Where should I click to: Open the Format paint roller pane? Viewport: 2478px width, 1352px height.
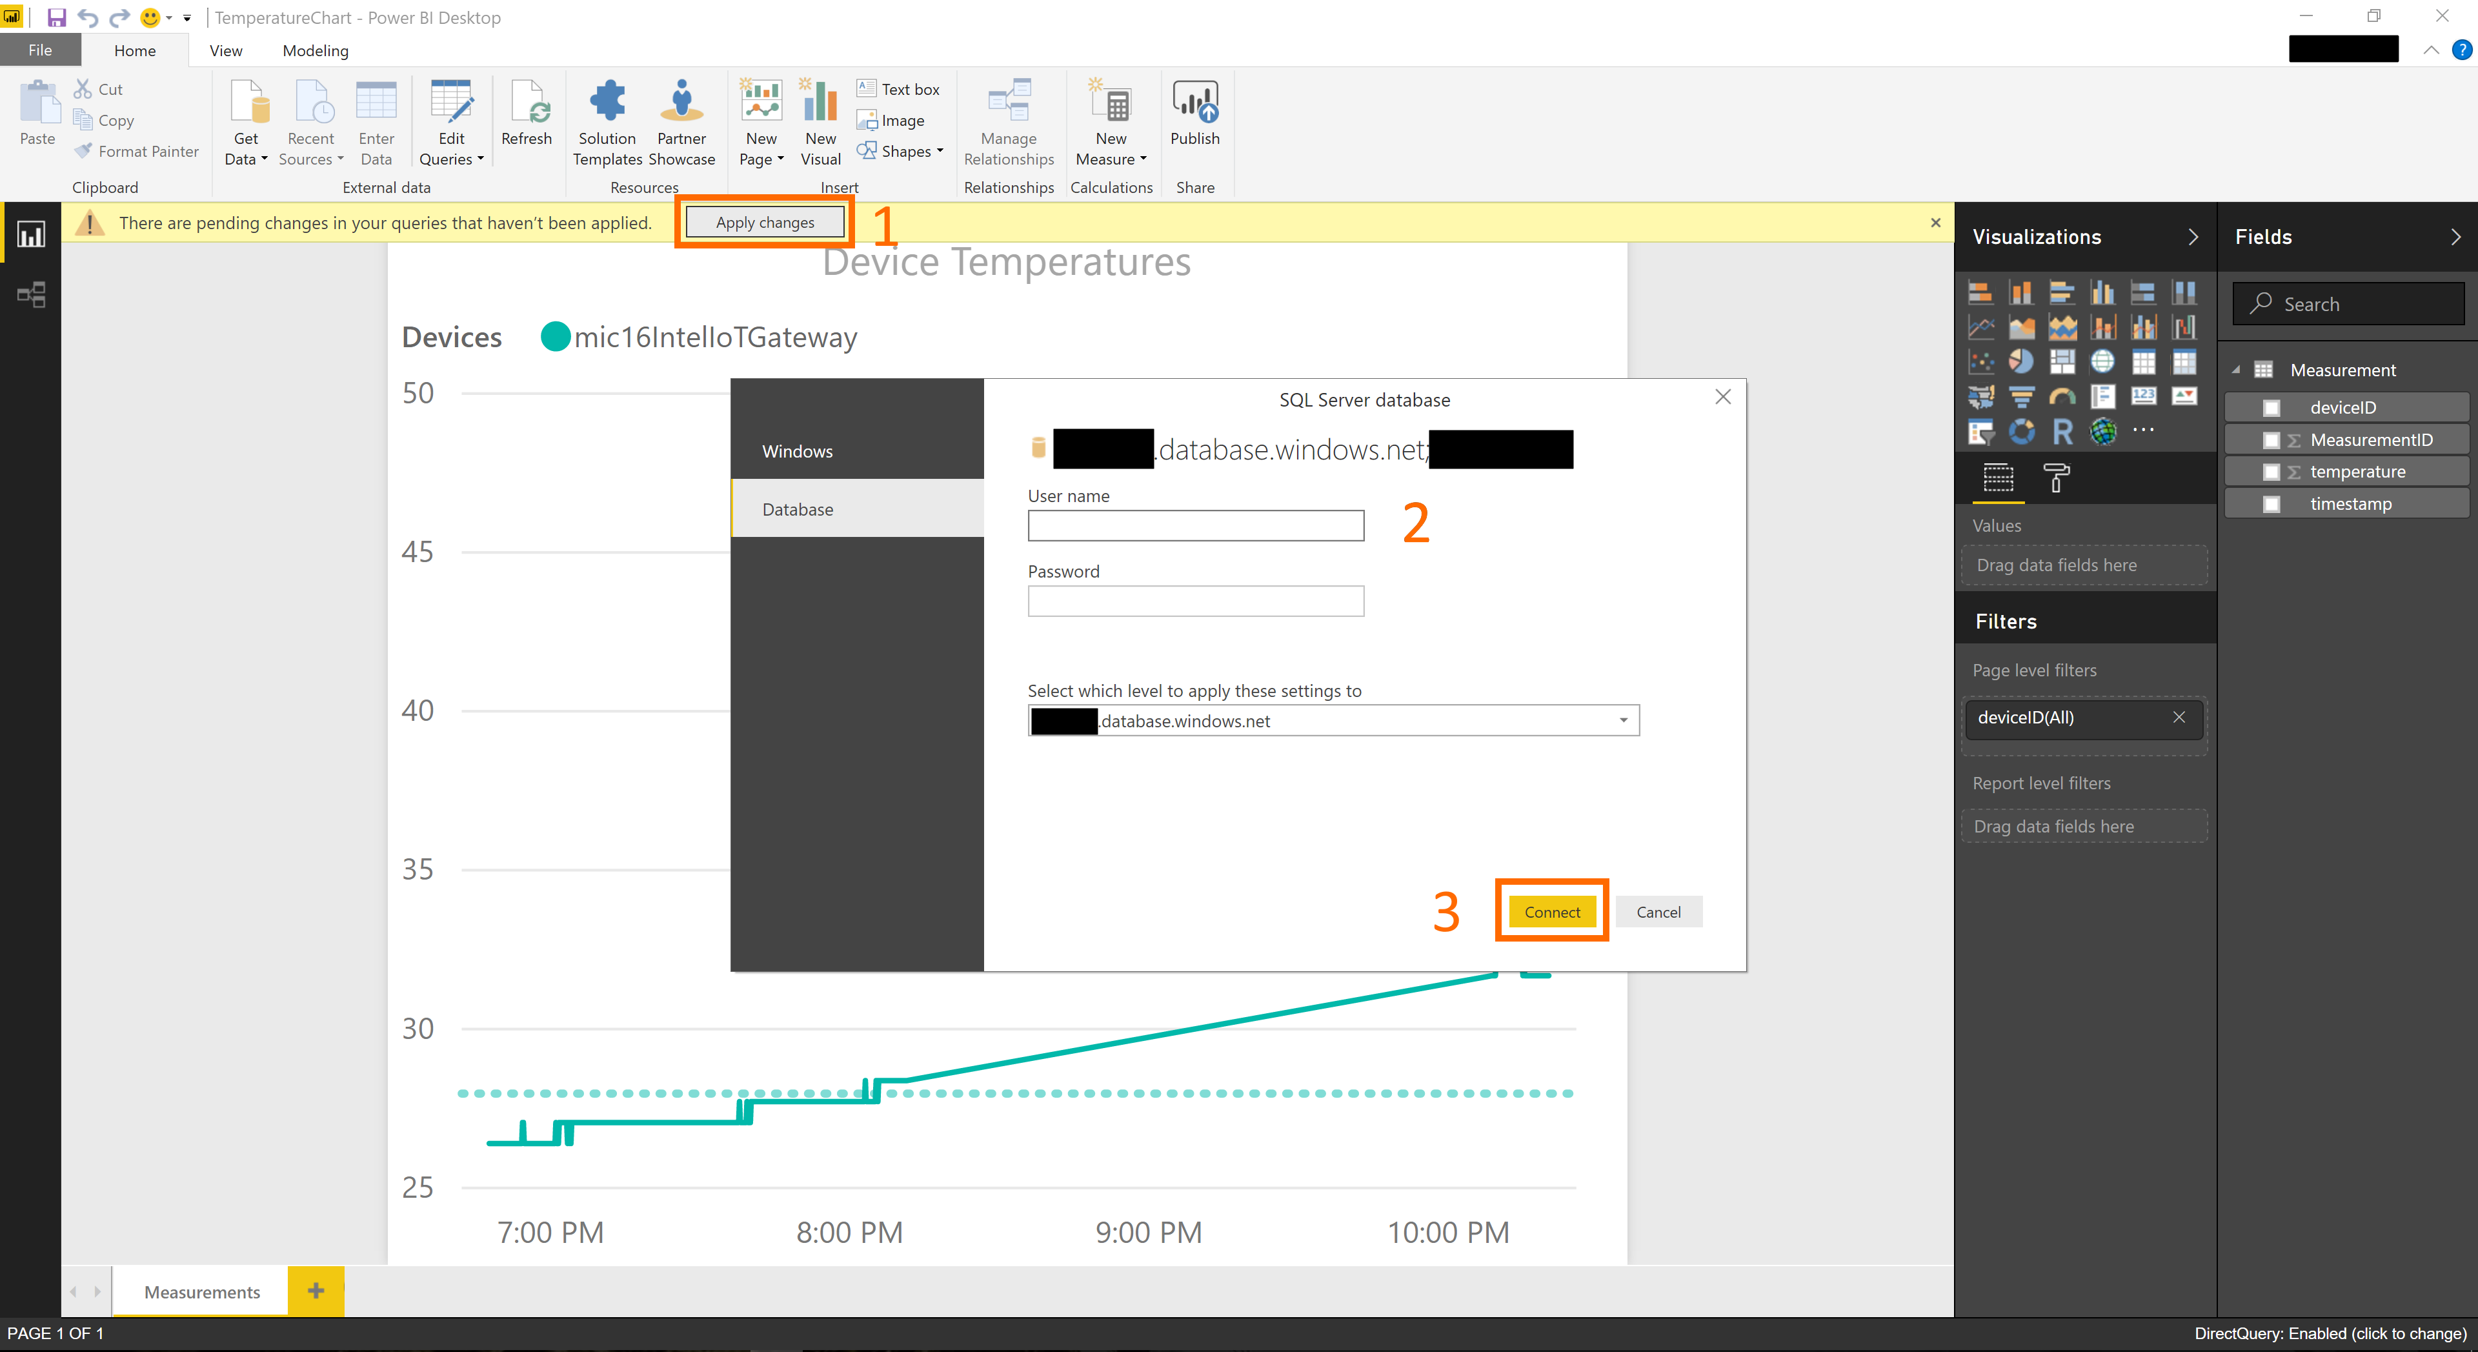(2057, 478)
